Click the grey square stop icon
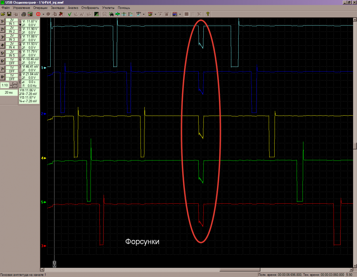357x277 pixels. 187,14
